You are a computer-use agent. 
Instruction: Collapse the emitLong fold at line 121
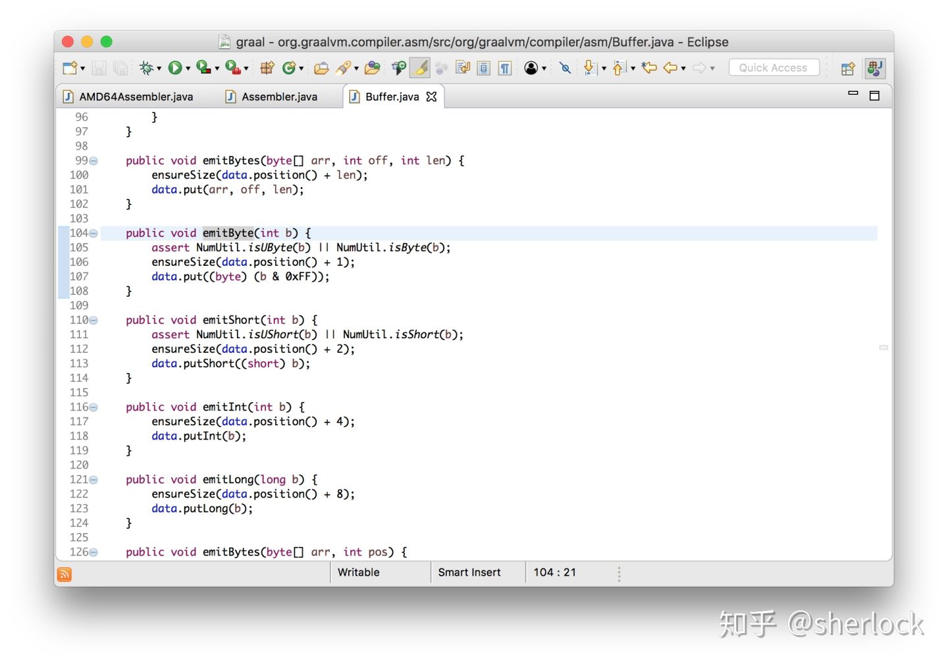pyautogui.click(x=93, y=480)
